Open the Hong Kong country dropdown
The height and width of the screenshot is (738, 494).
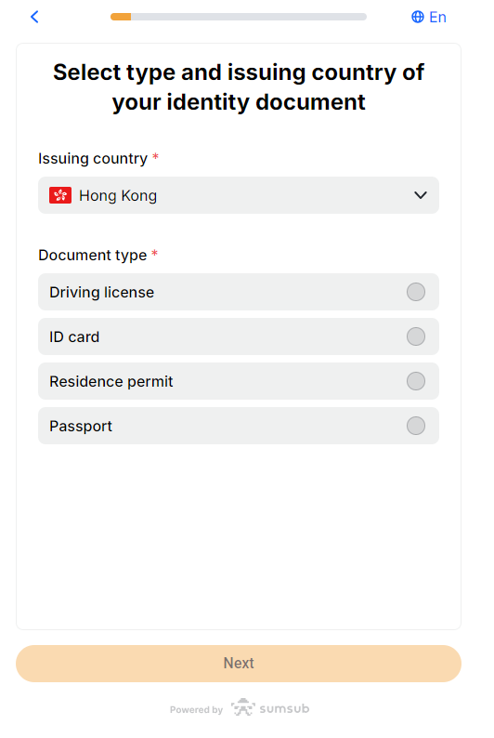click(x=239, y=195)
